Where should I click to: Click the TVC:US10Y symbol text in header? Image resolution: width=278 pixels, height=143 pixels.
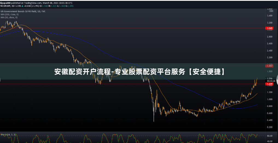[6, 6]
